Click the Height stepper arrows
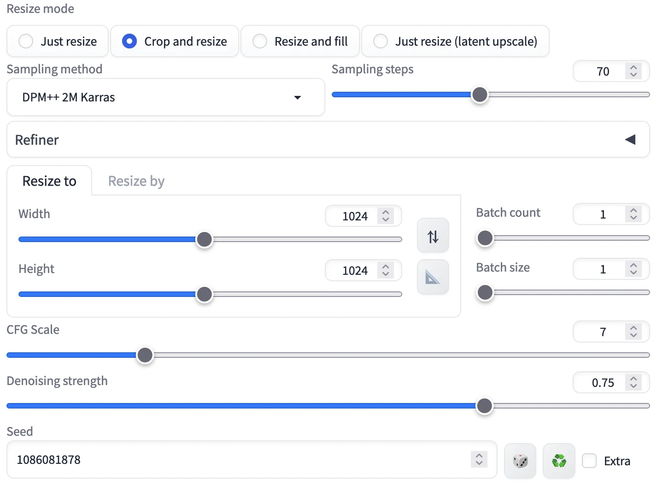 click(x=386, y=270)
